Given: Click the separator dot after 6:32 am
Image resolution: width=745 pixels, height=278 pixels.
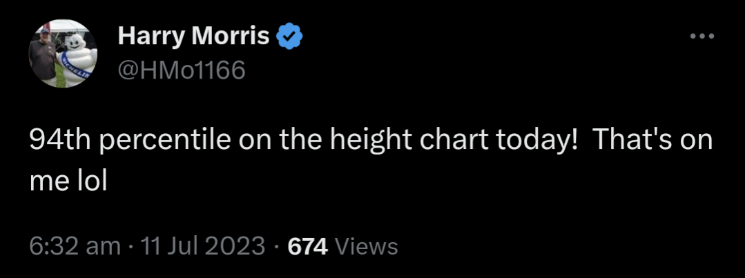Looking at the screenshot, I should pyautogui.click(x=129, y=247).
